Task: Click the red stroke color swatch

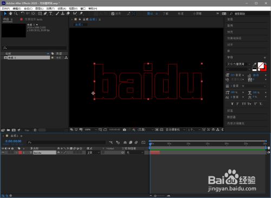Action: click(265, 69)
